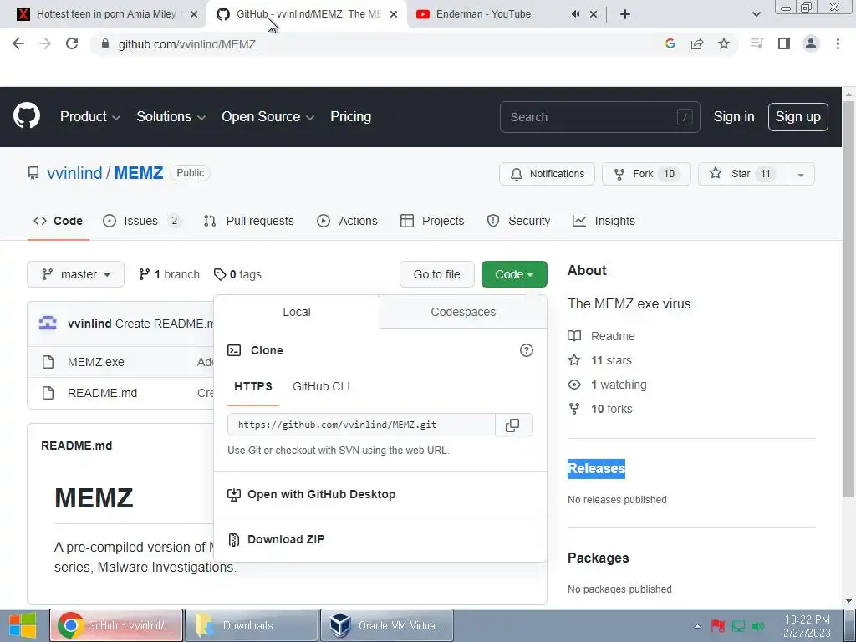Select the GitHub CLI clone option

(x=321, y=386)
